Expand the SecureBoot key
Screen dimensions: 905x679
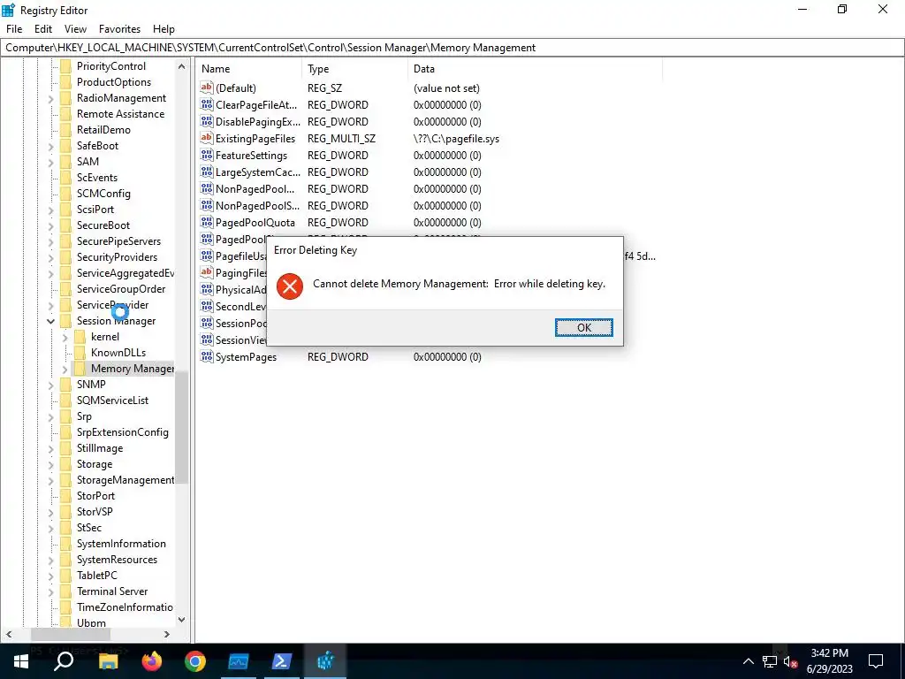coord(50,225)
